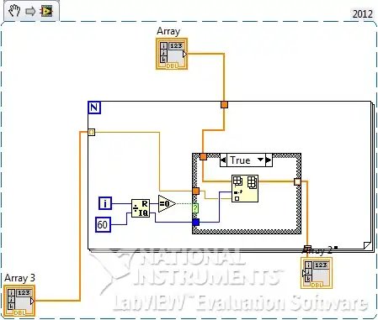Viewport: 378px width, 320px height.
Task: Select the Equal To 0 function
Action: 167,203
